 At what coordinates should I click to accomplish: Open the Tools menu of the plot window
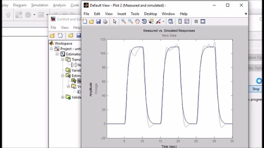pyautogui.click(x=135, y=14)
